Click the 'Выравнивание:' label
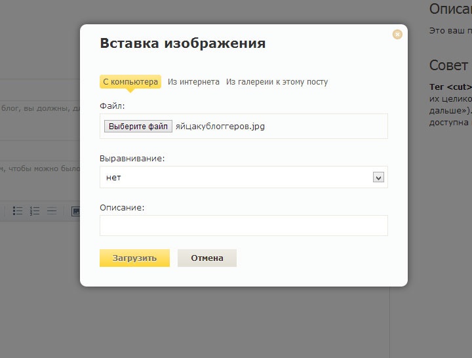The width and height of the screenshot is (472, 358). 132,159
